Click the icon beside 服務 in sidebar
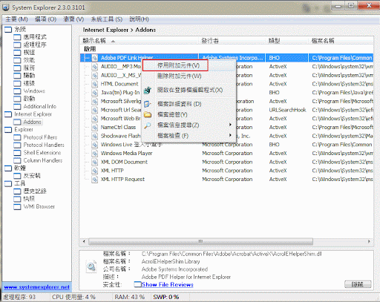 (17, 68)
